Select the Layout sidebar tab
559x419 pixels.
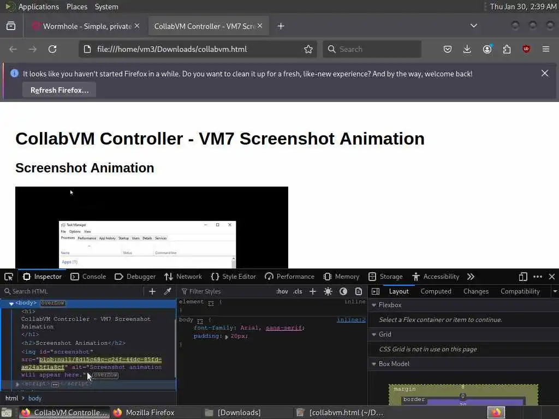[399, 291]
